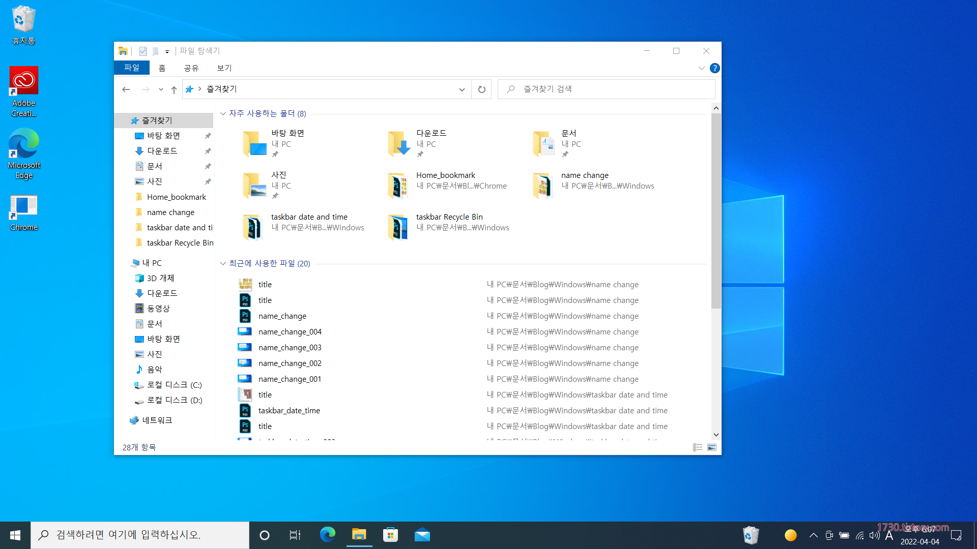Unpin 바탕 화면 using its sidebar pin icon
The image size is (977, 549).
point(208,136)
